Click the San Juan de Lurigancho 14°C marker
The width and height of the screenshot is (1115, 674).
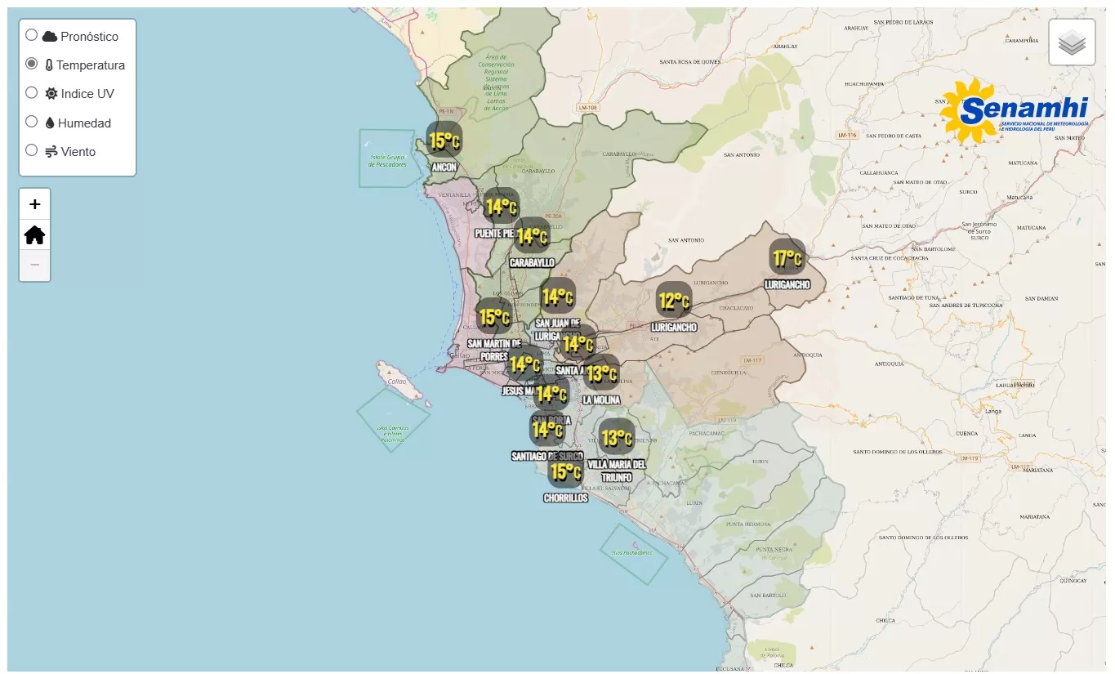[x=557, y=296]
